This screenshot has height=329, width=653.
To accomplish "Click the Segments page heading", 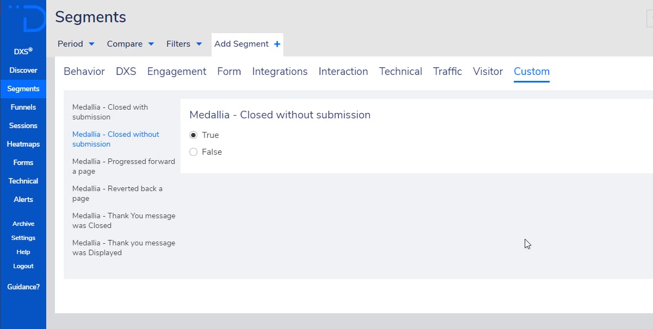I will (91, 17).
